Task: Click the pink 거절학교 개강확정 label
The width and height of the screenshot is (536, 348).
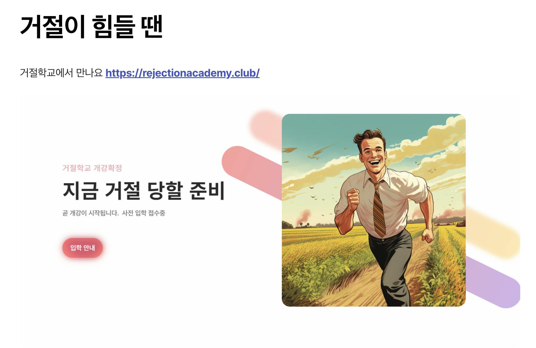Action: pos(92,168)
